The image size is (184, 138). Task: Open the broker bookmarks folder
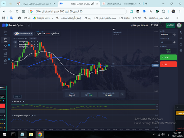125,18
